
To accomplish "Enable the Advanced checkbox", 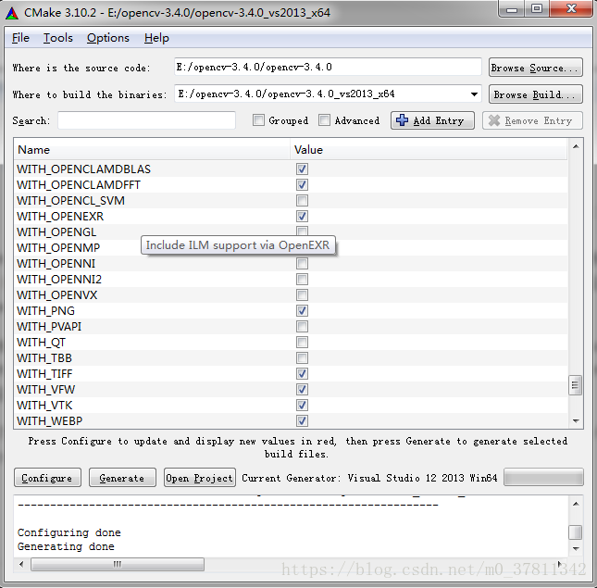I will [324, 120].
